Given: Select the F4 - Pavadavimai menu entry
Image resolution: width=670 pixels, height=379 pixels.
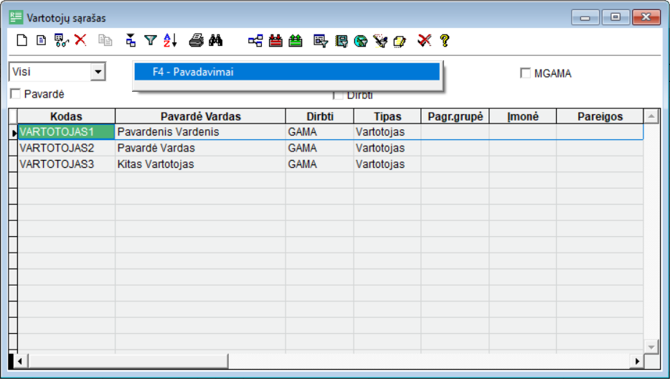Looking at the screenshot, I should [286, 72].
